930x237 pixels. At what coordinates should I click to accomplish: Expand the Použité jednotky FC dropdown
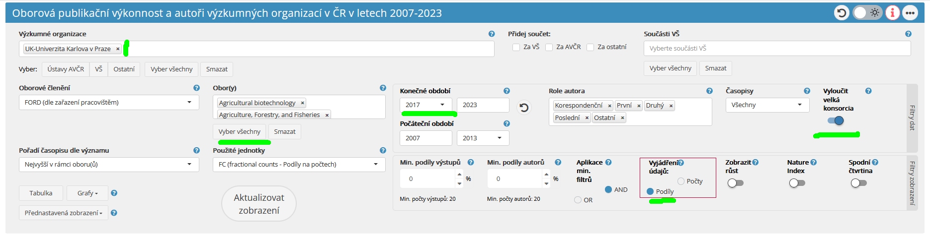(299, 165)
